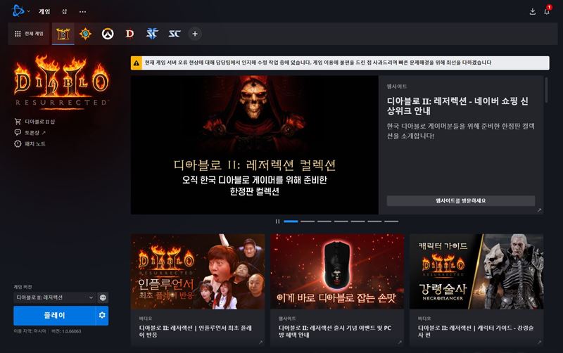Screen dimensions: 563x353
Task: Open external link arrow on influencer card
Action: coord(260,342)
